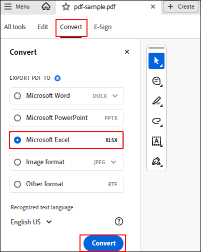Open the fill and sign pen tool
The image size is (201, 252).
(157, 162)
